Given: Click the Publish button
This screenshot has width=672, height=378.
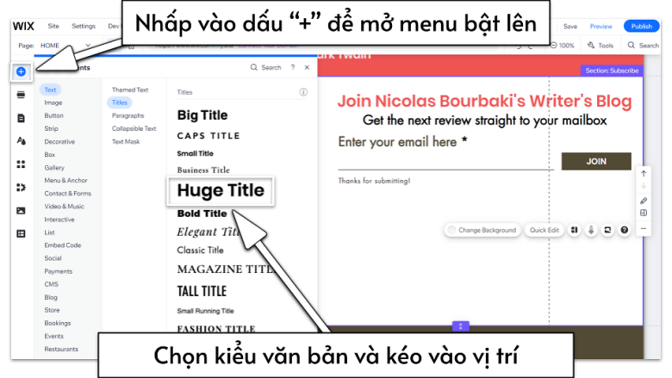Looking at the screenshot, I should [641, 27].
